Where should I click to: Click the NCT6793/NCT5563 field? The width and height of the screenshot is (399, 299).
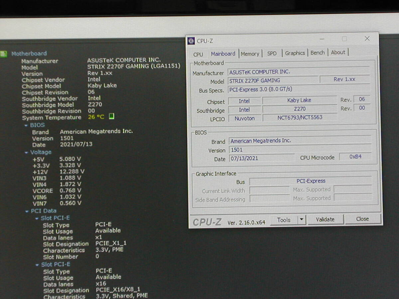click(x=300, y=118)
